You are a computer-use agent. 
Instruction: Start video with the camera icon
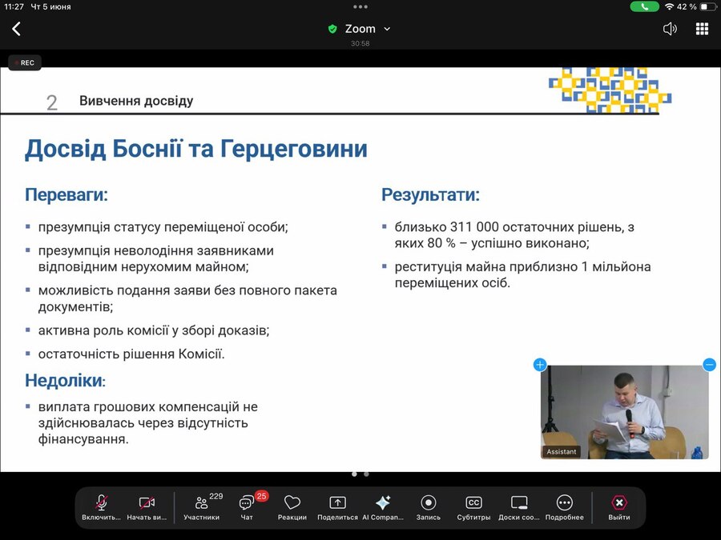coord(147,507)
